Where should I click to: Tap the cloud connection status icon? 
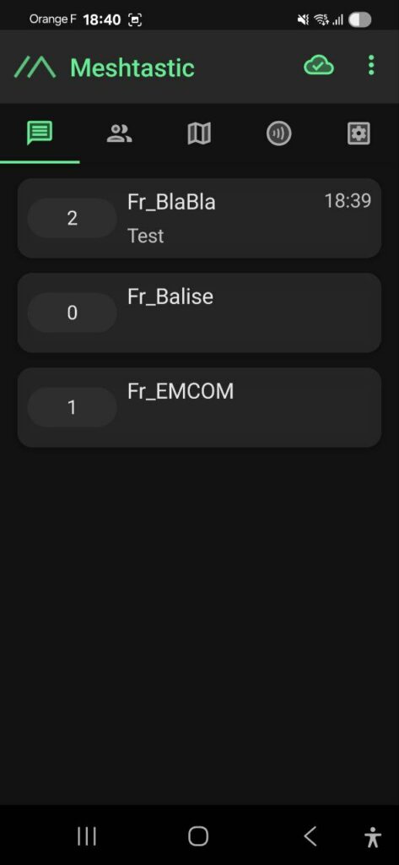(319, 66)
